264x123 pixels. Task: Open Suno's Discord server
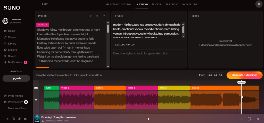pos(25,119)
